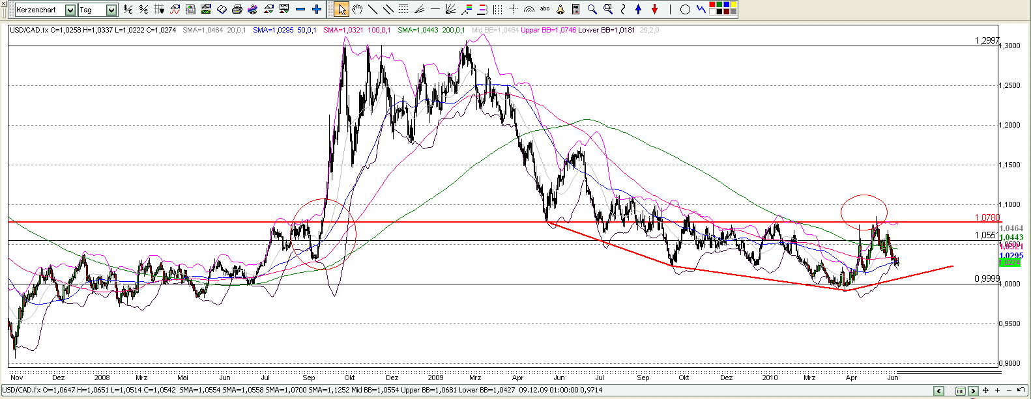Click the green current price tag
Viewport: 1031px width, 399px height.
point(1009,262)
